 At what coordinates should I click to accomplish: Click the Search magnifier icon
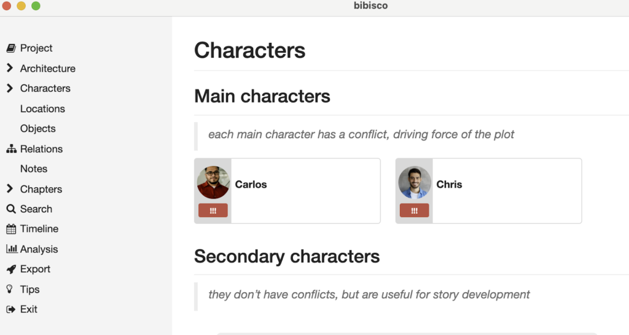click(x=10, y=209)
